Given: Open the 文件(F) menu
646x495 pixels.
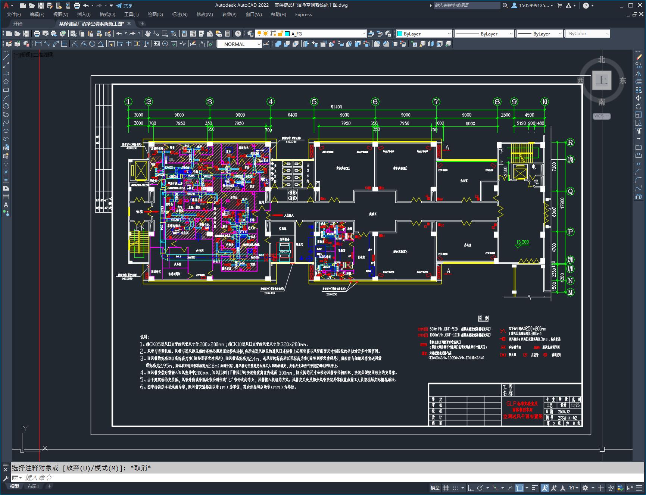Looking at the screenshot, I should [x=14, y=15].
